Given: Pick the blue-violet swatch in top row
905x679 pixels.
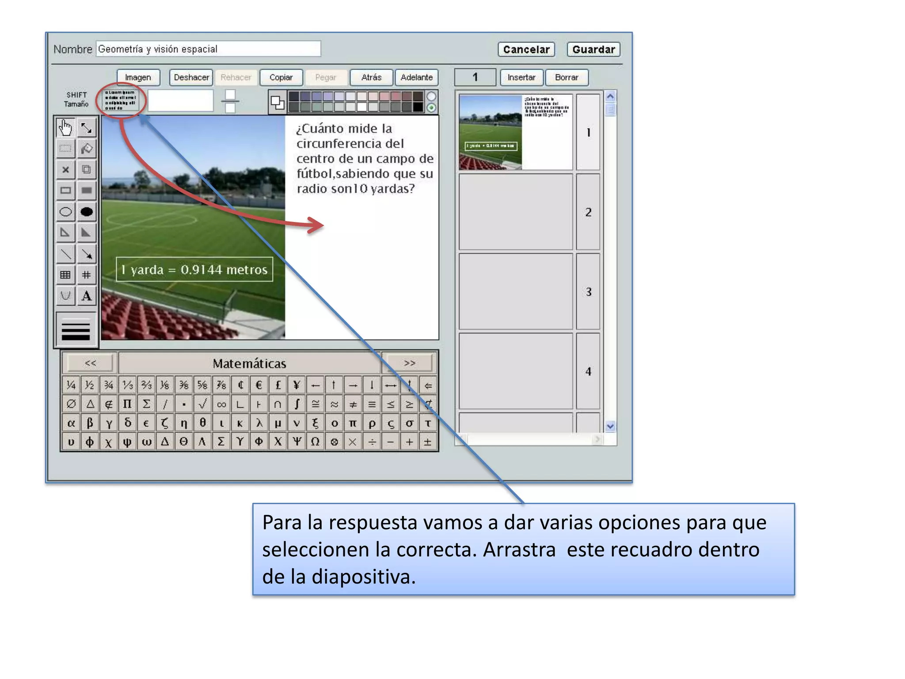Looking at the screenshot, I should [316, 96].
